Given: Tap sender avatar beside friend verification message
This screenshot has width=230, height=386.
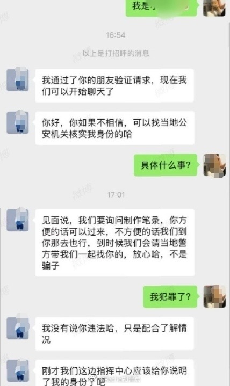Looking at the screenshot, I should coord(18,80).
